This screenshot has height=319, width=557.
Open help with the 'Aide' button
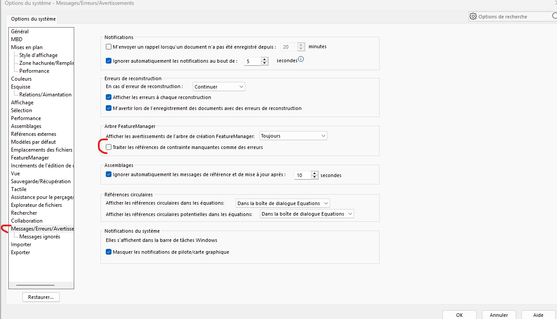coord(538,315)
